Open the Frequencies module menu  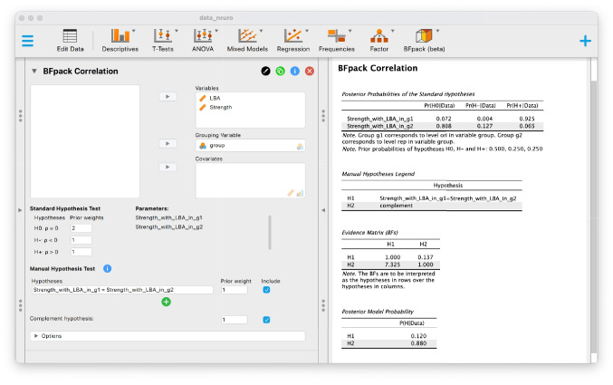point(337,41)
